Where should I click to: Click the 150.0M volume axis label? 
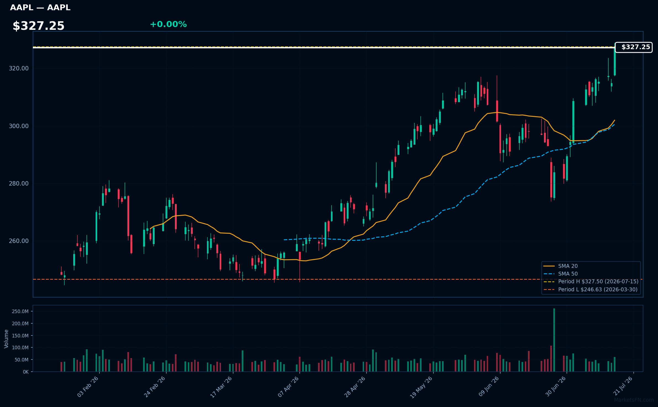[x=20, y=336]
